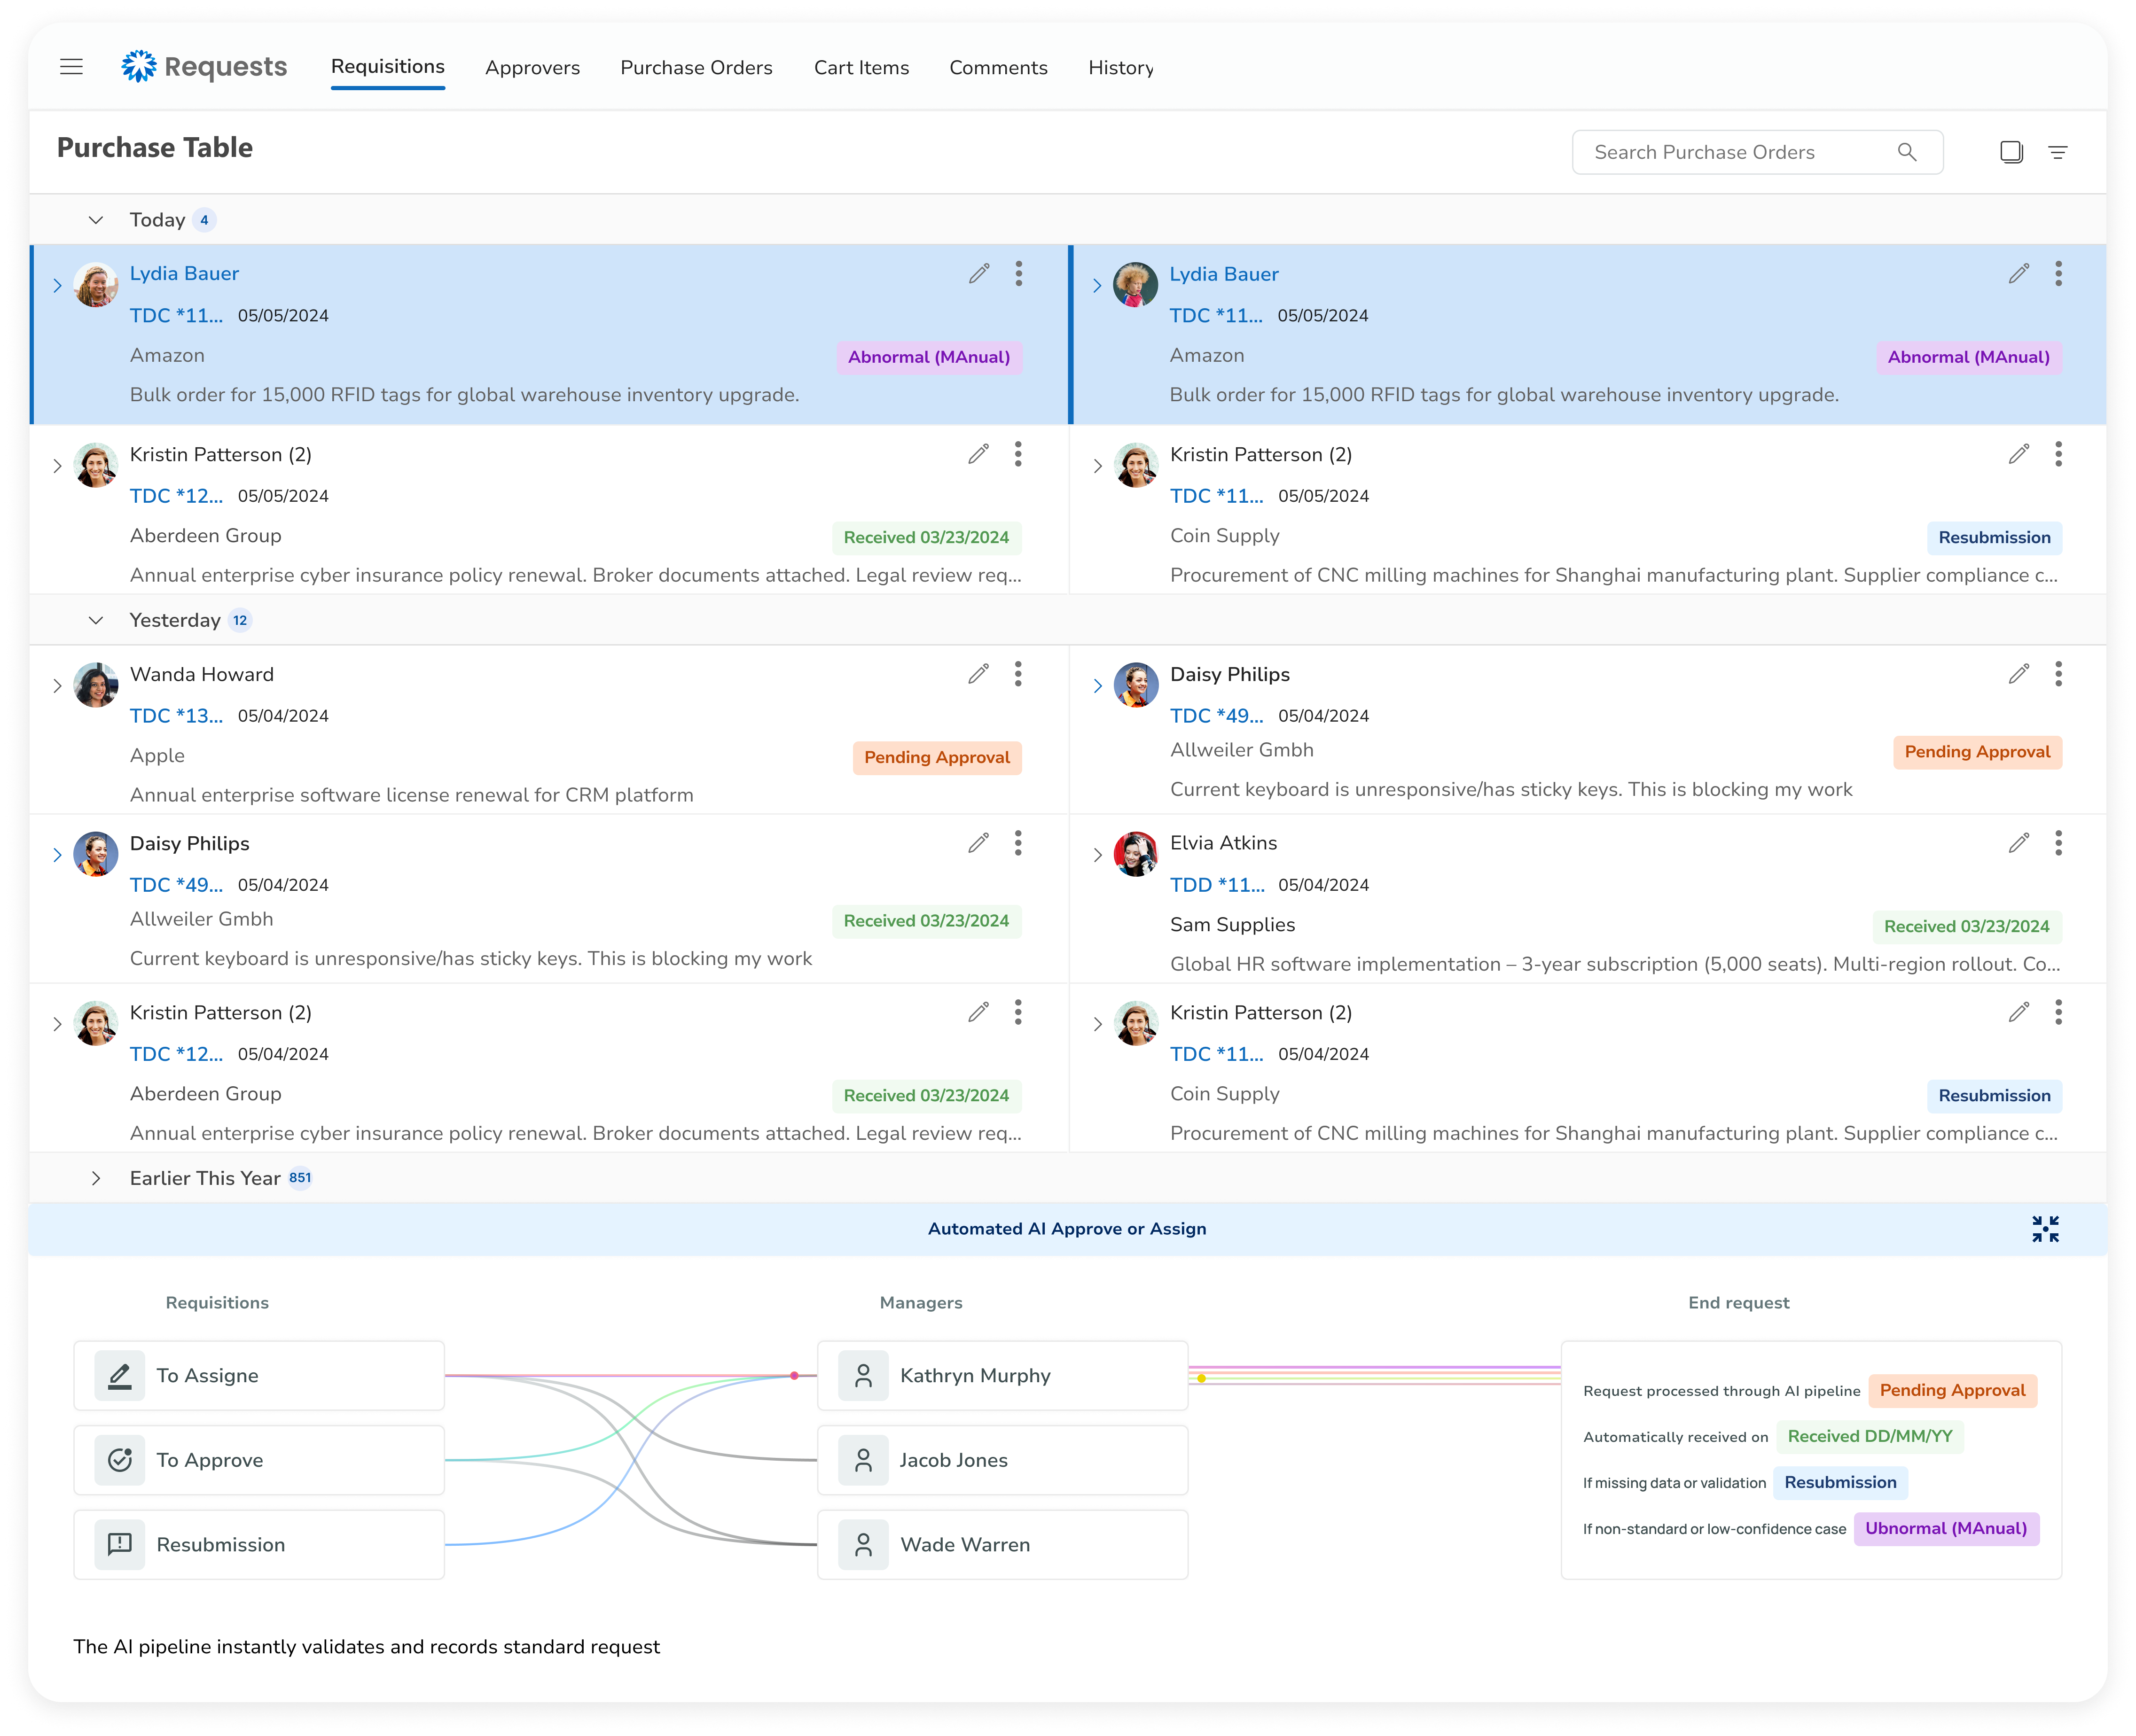Toggle the select-all checkbox near search
Viewport: 2136px width, 1736px height.
coord(2011,152)
